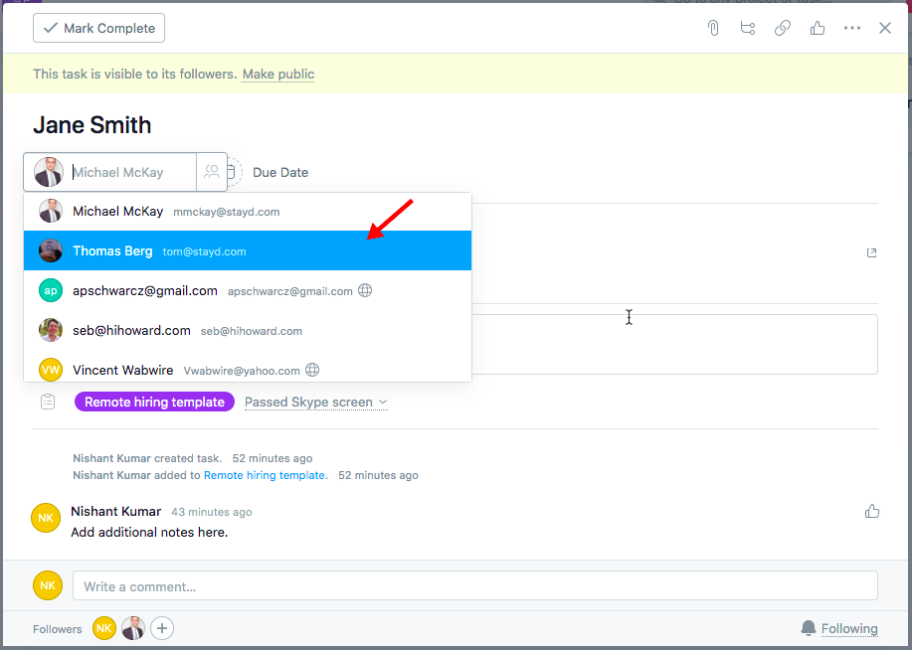
Task: Click into Write a comment field
Action: point(474,586)
